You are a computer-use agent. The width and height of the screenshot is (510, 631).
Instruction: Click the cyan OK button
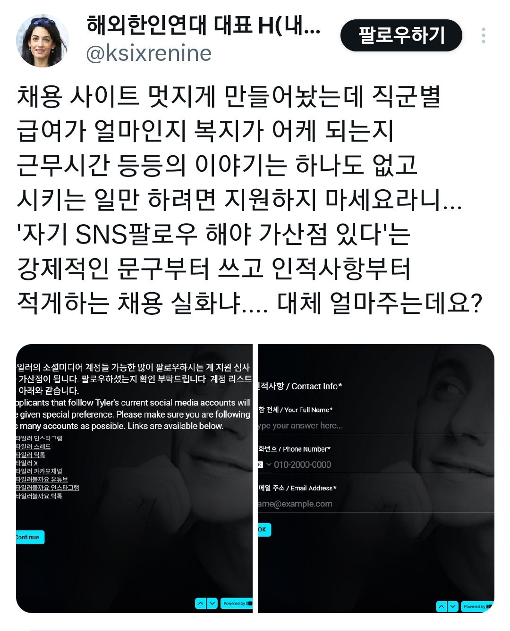click(264, 530)
